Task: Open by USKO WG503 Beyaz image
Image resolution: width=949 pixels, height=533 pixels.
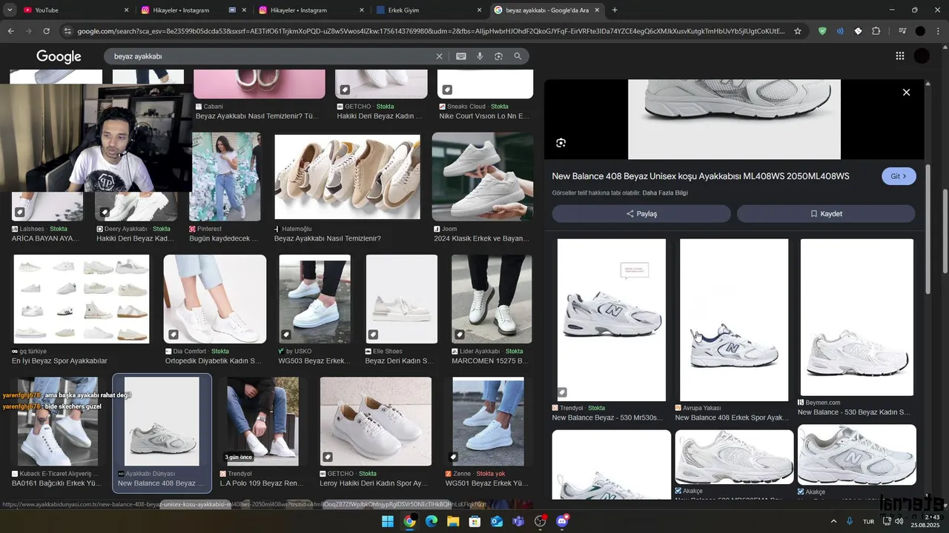Action: click(x=314, y=299)
